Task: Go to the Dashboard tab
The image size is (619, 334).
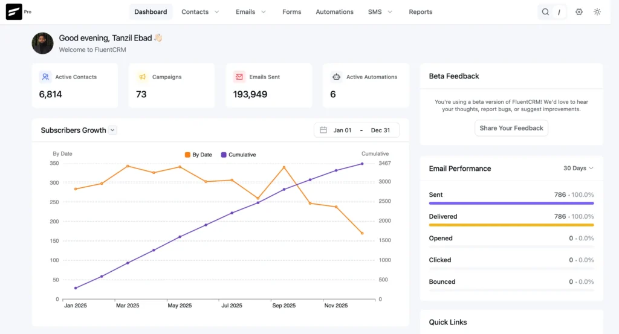Action: [x=151, y=12]
